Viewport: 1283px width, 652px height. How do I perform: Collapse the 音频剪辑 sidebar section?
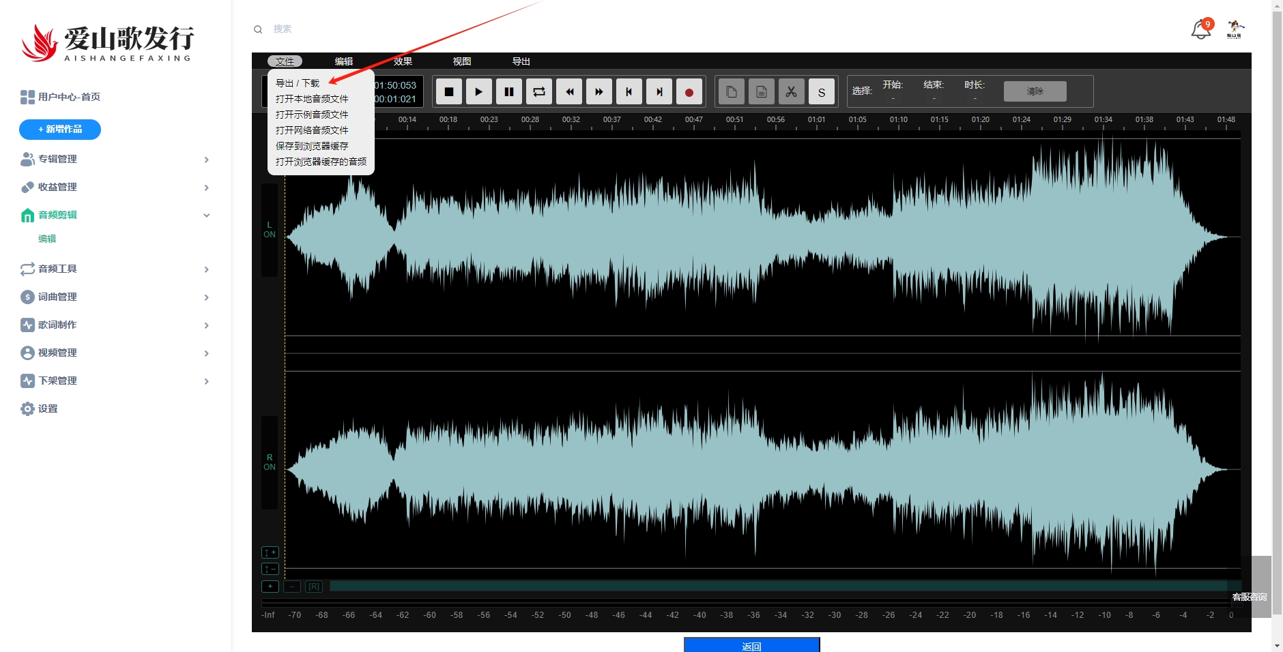click(115, 216)
